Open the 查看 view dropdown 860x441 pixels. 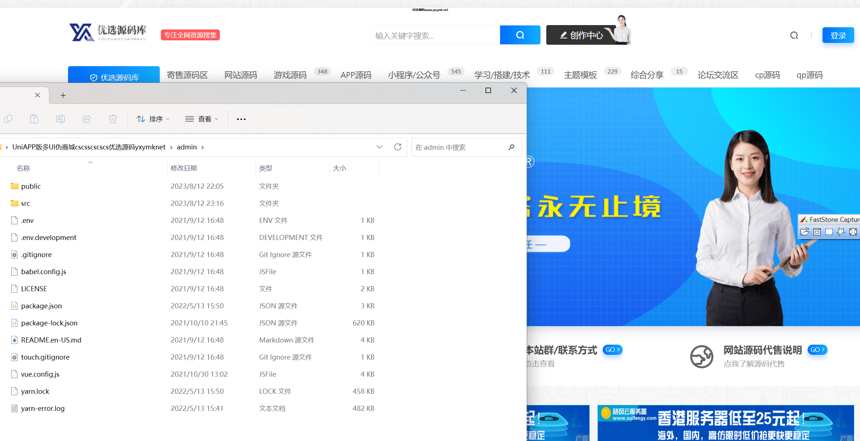point(202,119)
